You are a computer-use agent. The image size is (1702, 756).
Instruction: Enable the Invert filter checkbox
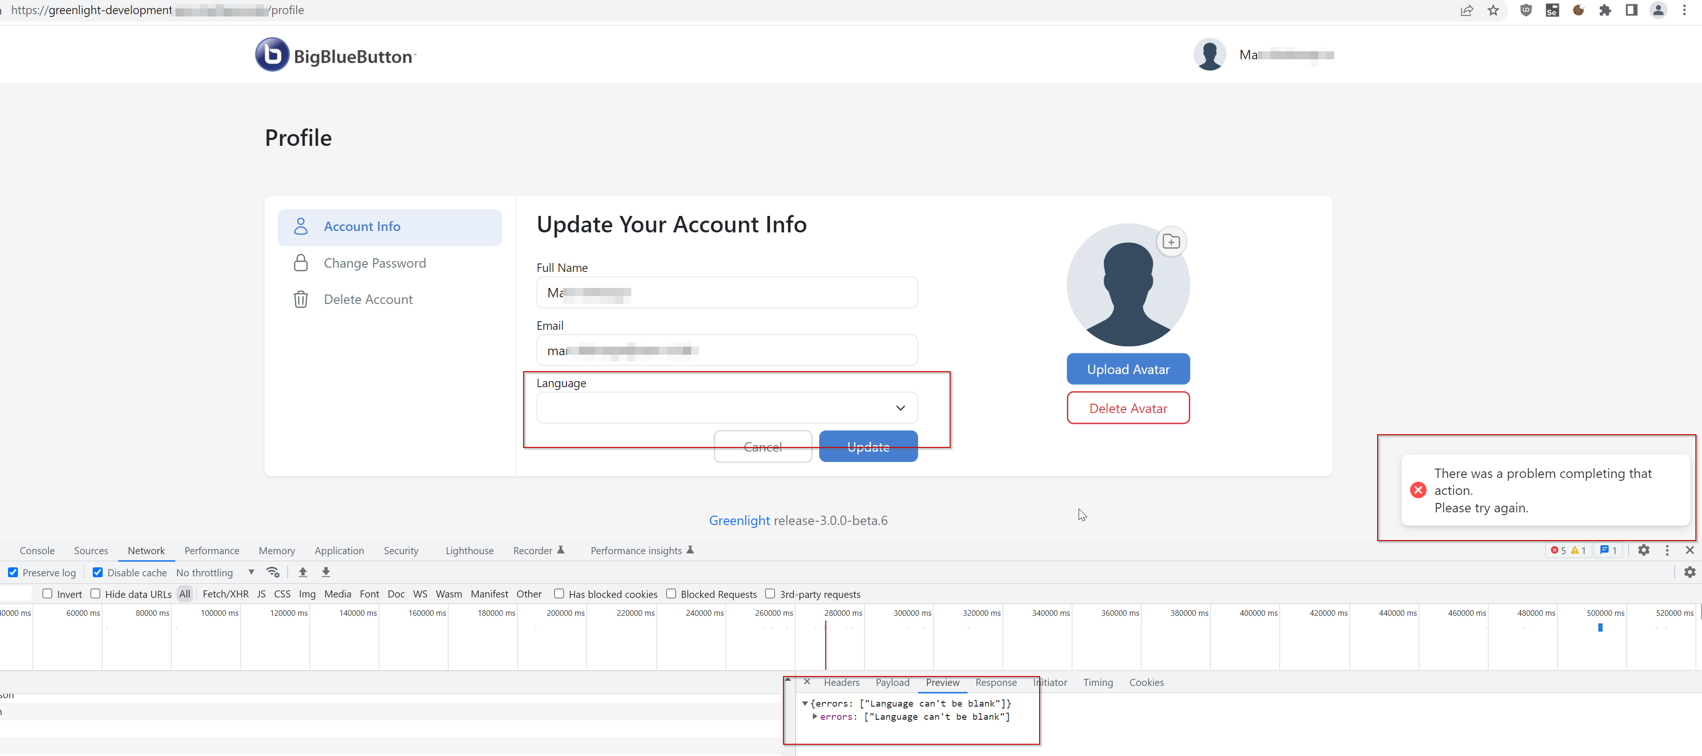coord(48,594)
